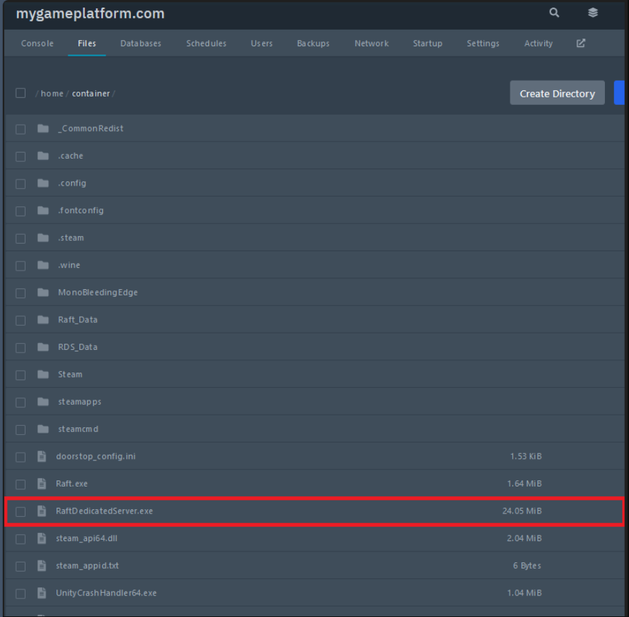The width and height of the screenshot is (629, 617).
Task: Open the Startup tab
Action: point(428,43)
